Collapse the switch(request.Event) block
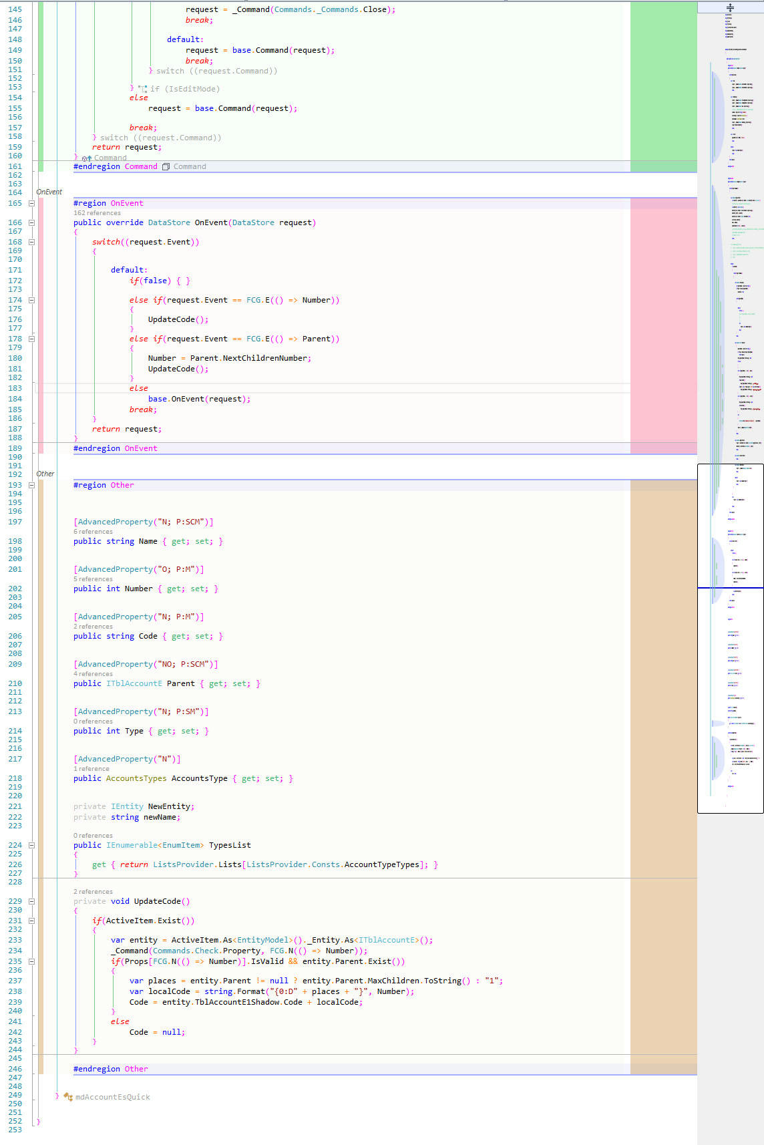 (31, 242)
